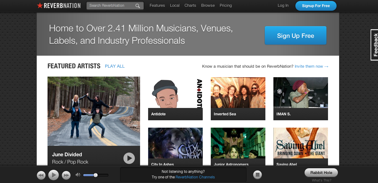Click the Inverted Sea name label
378x183 pixels.
225,114
